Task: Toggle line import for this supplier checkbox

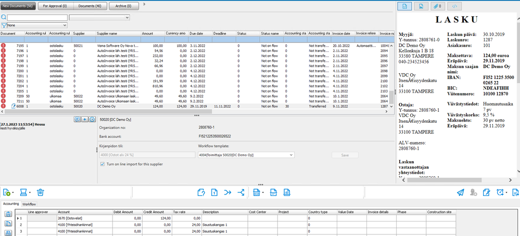Action: (x=102, y=164)
